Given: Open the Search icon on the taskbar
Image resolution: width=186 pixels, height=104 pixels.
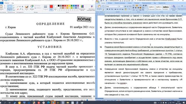Looking at the screenshot, I should coord(5,103).
